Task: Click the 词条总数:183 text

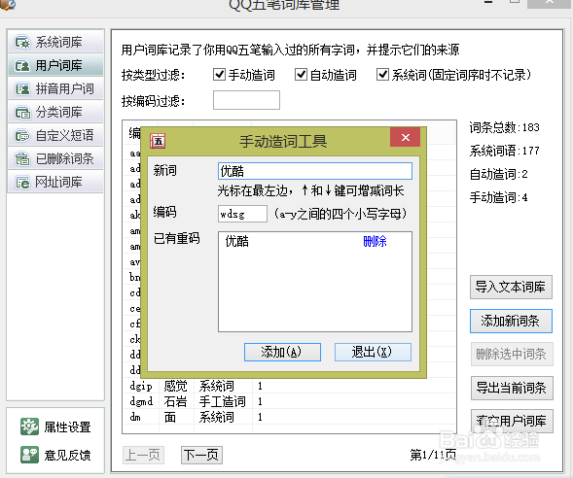Action: (504, 127)
